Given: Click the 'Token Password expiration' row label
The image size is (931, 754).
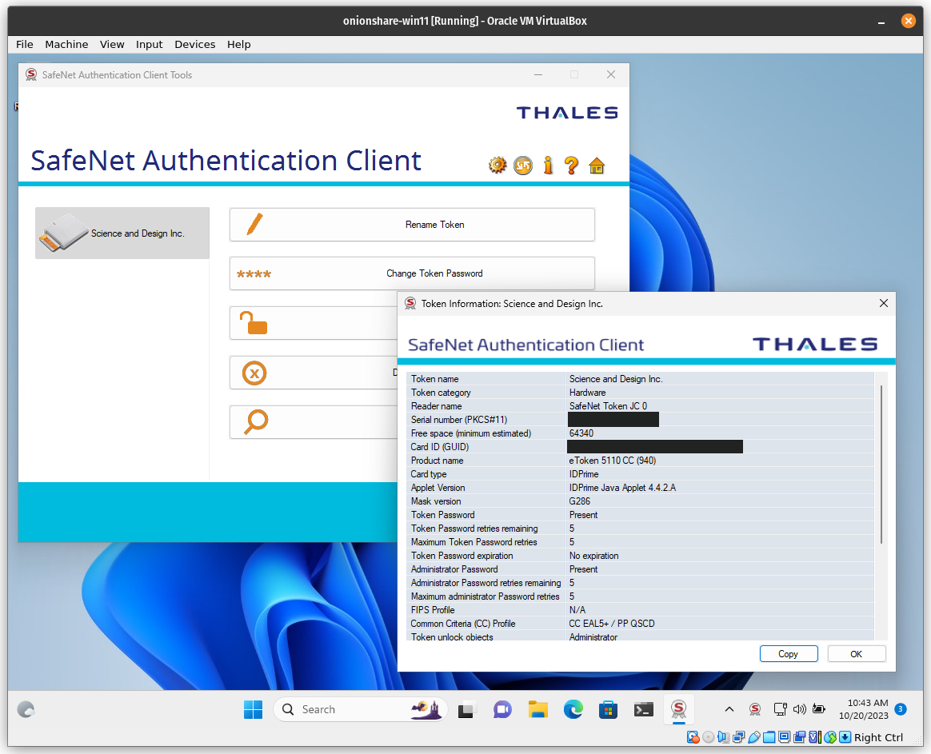Looking at the screenshot, I should click(x=462, y=556).
